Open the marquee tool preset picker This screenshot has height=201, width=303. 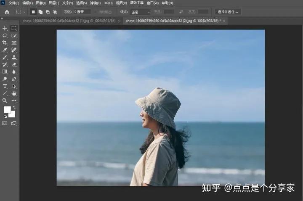point(21,12)
